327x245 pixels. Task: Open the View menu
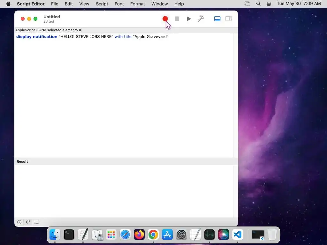tap(84, 4)
